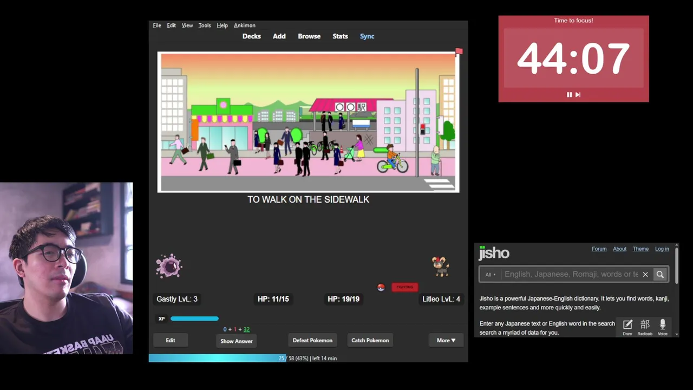
Task: Open the Jisho Forum link
Action: click(x=599, y=249)
